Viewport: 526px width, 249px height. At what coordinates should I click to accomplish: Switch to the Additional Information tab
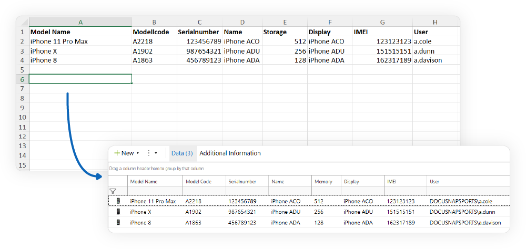click(x=230, y=153)
